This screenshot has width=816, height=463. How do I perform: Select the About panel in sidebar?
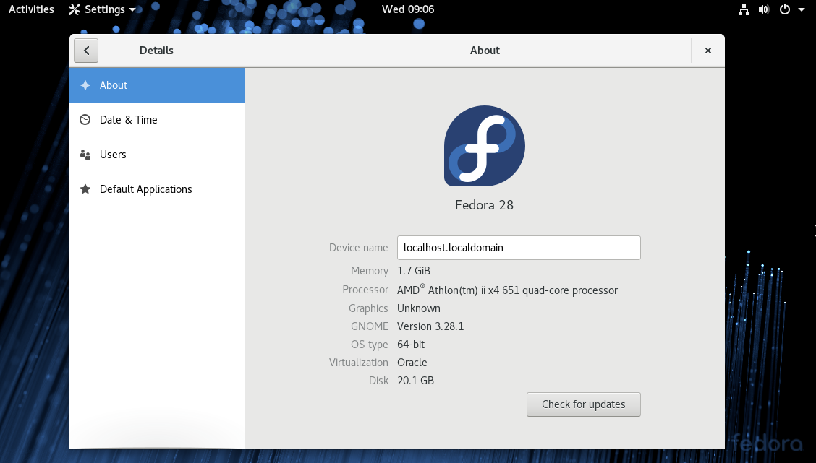157,85
